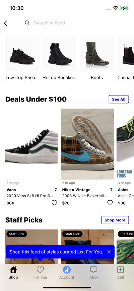Click the search magnifier icon

27,23
